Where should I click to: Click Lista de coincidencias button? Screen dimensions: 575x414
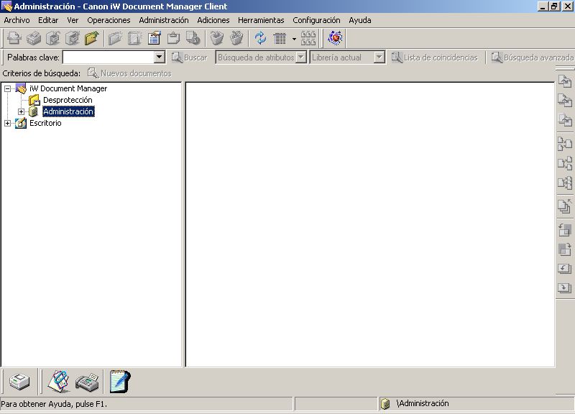coord(435,57)
